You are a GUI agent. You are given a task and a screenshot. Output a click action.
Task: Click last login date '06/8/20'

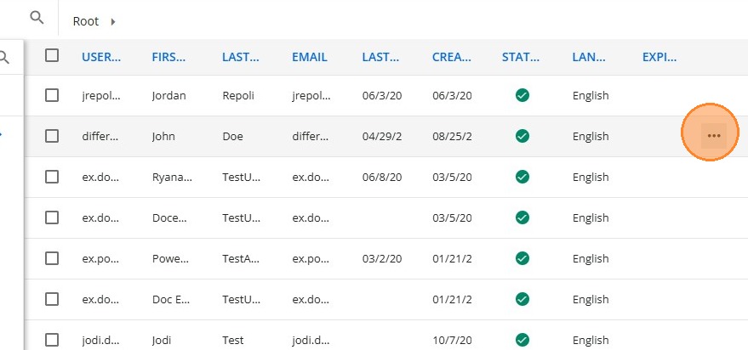point(381,178)
